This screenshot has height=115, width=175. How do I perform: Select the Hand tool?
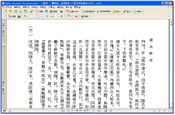pos(5,17)
